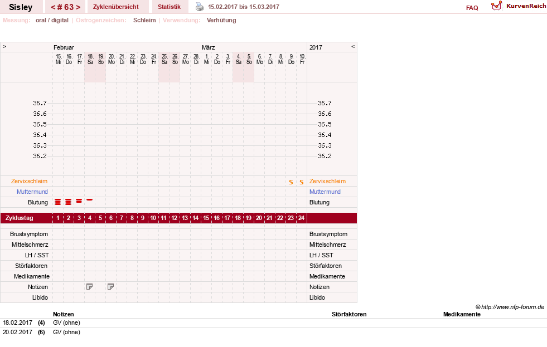Viewport: 547px width, 347px height.
Task: Click left Brustsymptom row label
Action: (x=29, y=234)
